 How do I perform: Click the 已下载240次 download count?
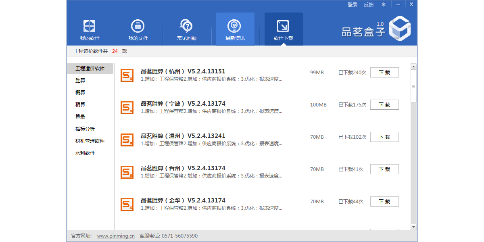[353, 73]
